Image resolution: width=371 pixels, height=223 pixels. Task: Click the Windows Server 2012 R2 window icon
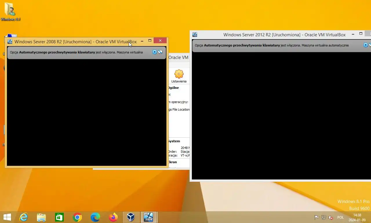point(195,35)
